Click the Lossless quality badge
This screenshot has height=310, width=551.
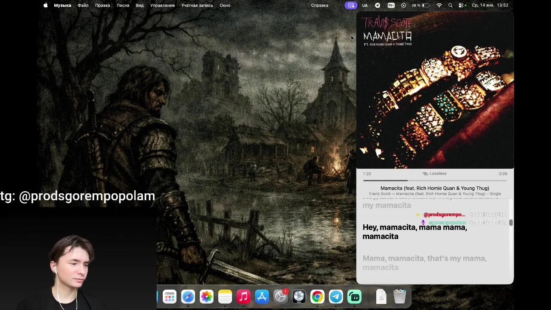point(434,174)
